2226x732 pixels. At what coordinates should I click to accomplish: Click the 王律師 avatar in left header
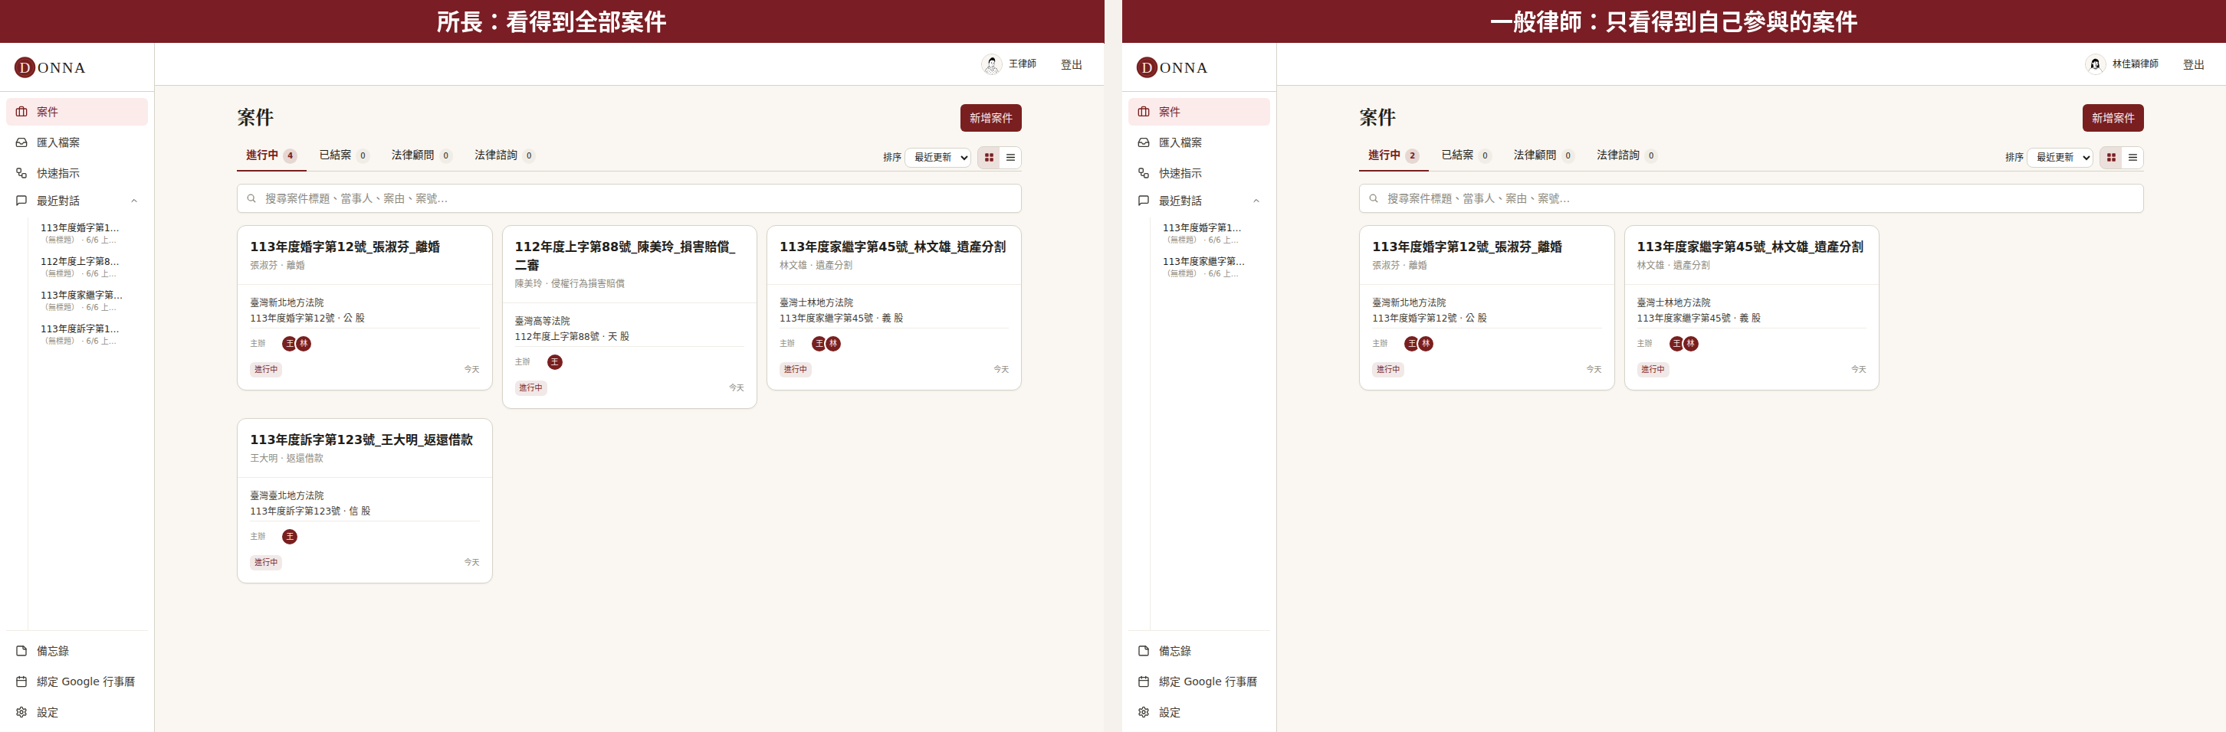click(x=991, y=64)
